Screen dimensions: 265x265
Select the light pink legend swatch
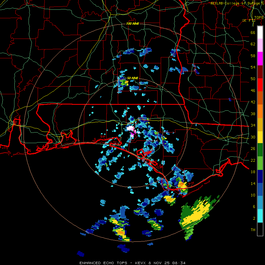click(x=260, y=45)
